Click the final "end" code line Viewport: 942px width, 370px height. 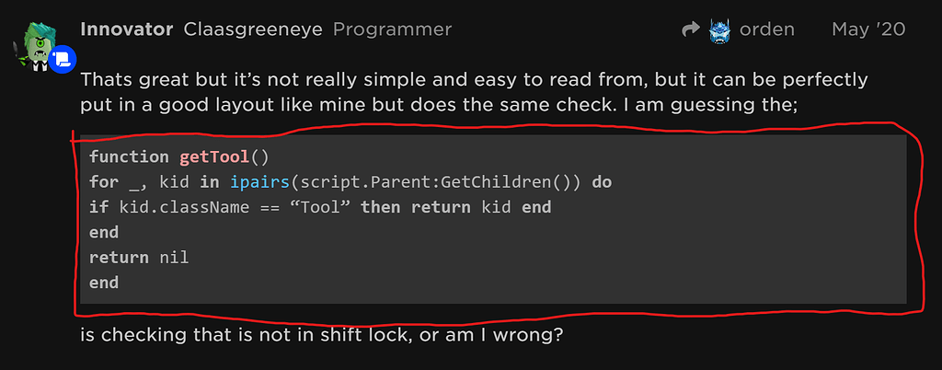point(104,283)
